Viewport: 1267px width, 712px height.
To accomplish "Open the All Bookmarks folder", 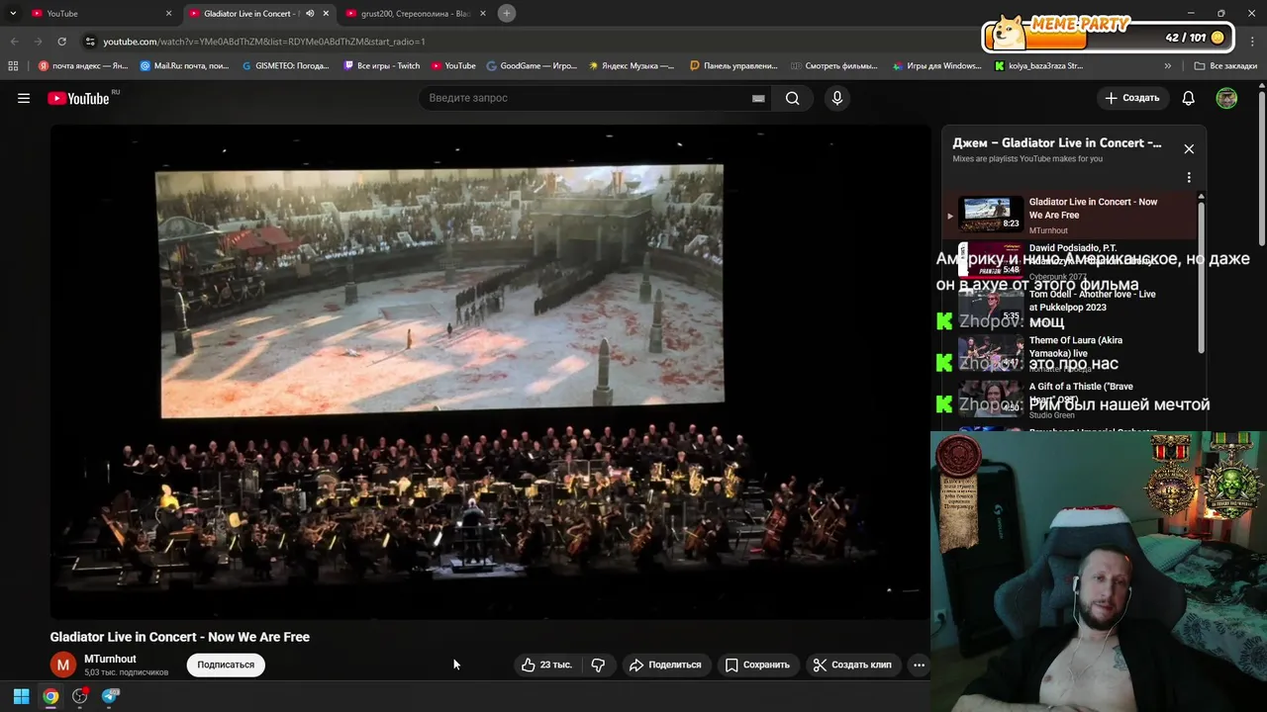I will tap(1225, 66).
